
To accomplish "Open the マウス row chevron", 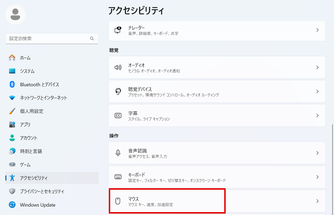I will pos(317,201).
